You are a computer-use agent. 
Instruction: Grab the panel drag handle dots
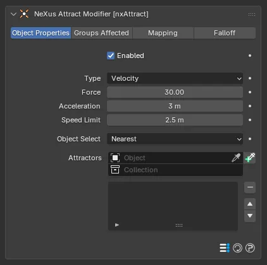(252, 15)
